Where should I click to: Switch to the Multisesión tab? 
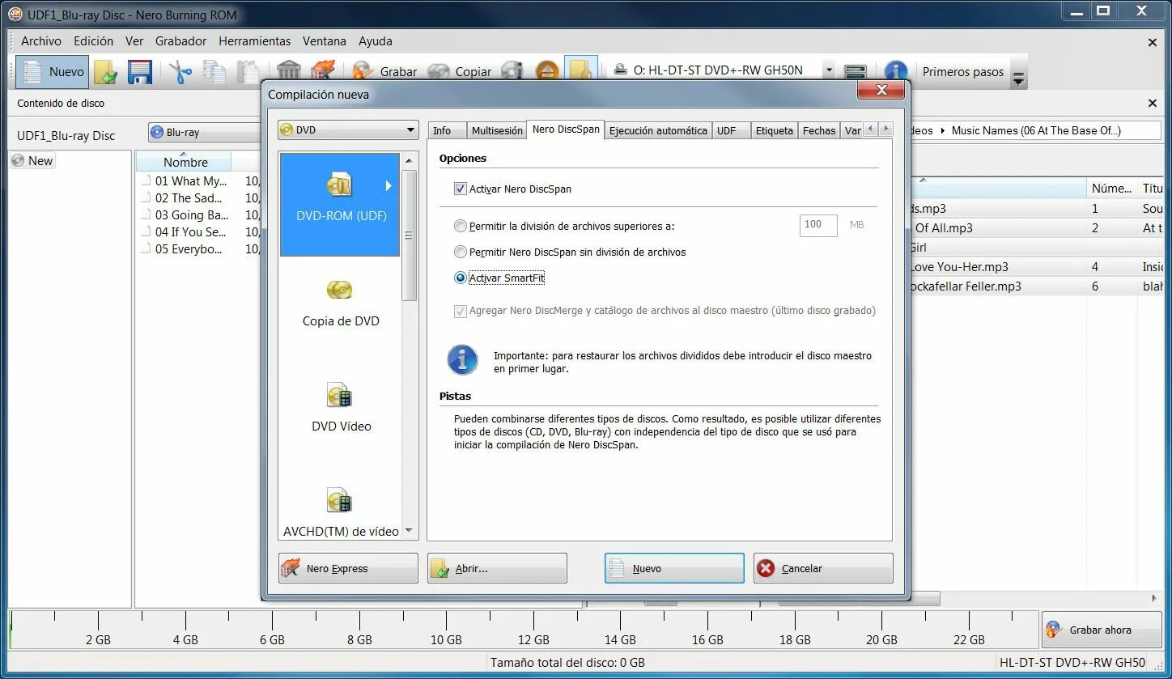496,130
